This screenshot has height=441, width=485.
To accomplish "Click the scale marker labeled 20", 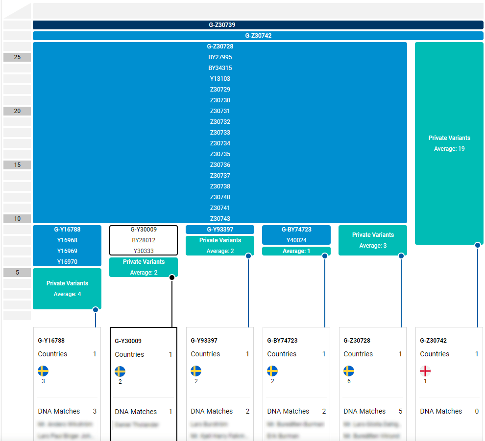I will coord(17,111).
